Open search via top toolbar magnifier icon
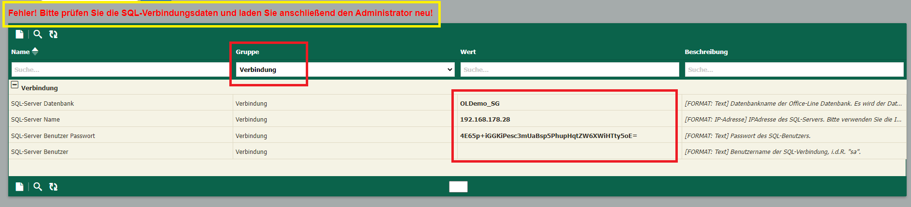This screenshot has height=207, width=911. pos(38,34)
